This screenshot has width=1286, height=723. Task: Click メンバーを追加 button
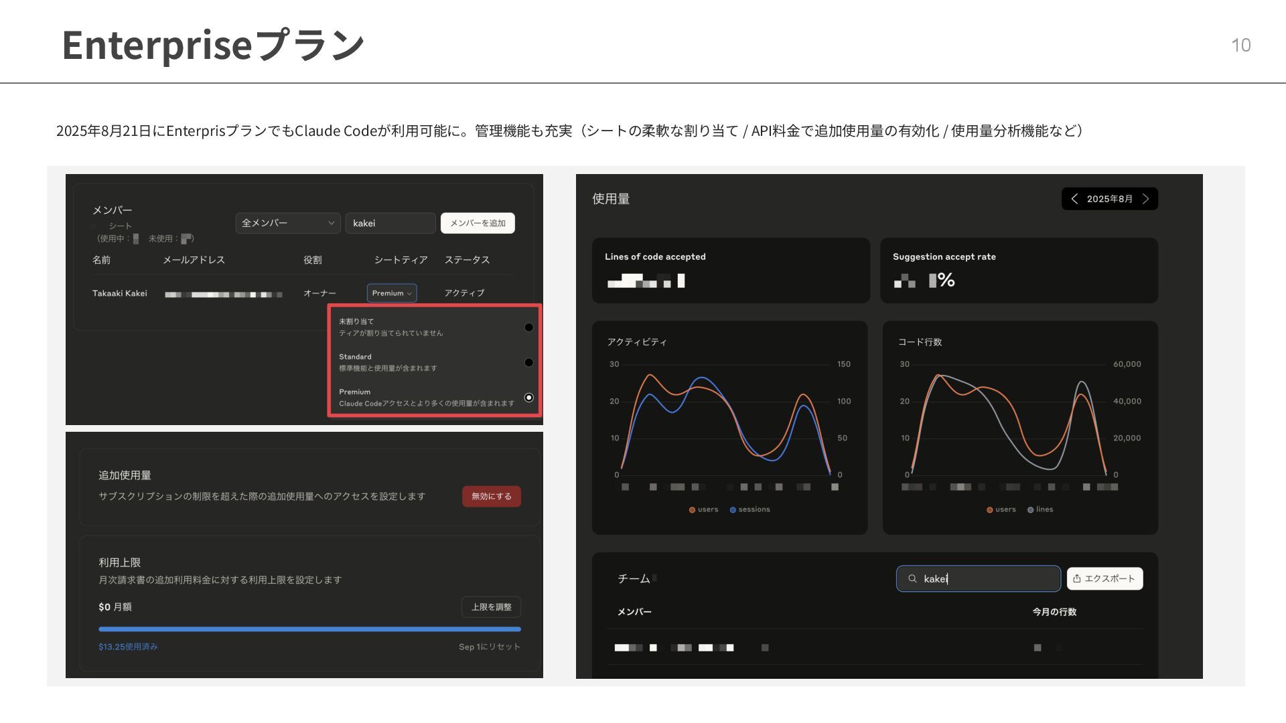pyautogui.click(x=478, y=223)
